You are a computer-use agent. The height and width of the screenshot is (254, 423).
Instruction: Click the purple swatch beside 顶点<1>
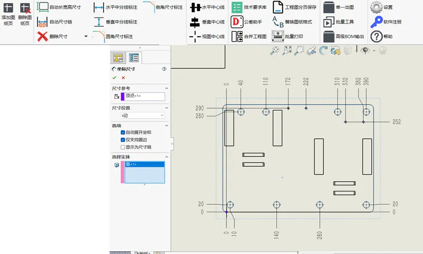pyautogui.click(x=123, y=96)
